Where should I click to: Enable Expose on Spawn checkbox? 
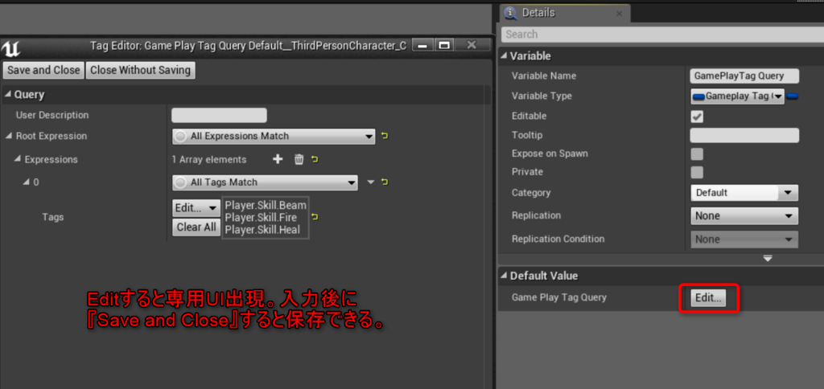point(697,154)
